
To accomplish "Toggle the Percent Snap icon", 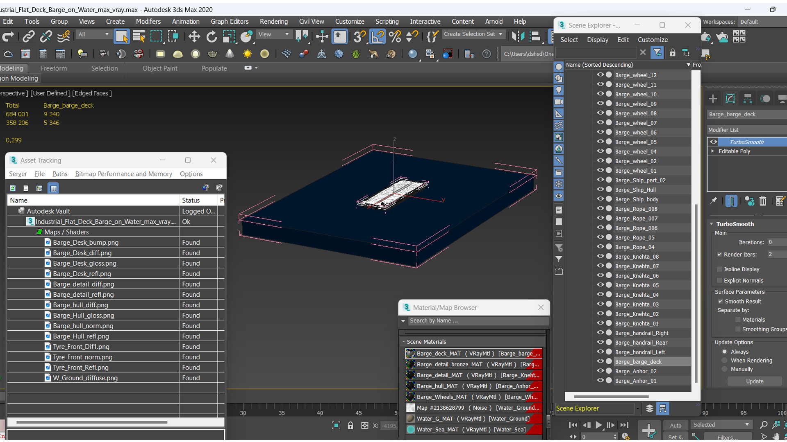I will (x=395, y=37).
